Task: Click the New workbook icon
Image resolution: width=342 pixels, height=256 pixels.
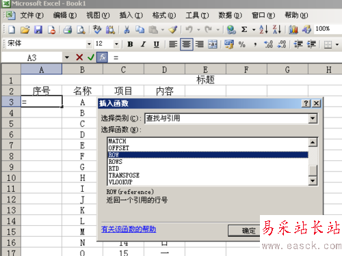Action: (x=12, y=29)
